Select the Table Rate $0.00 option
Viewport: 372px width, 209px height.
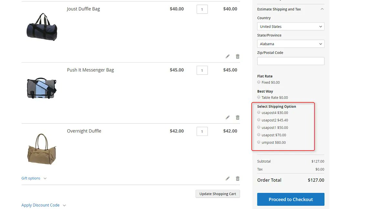tap(259, 97)
